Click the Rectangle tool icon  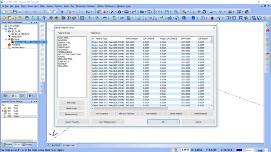[x=127, y=12]
